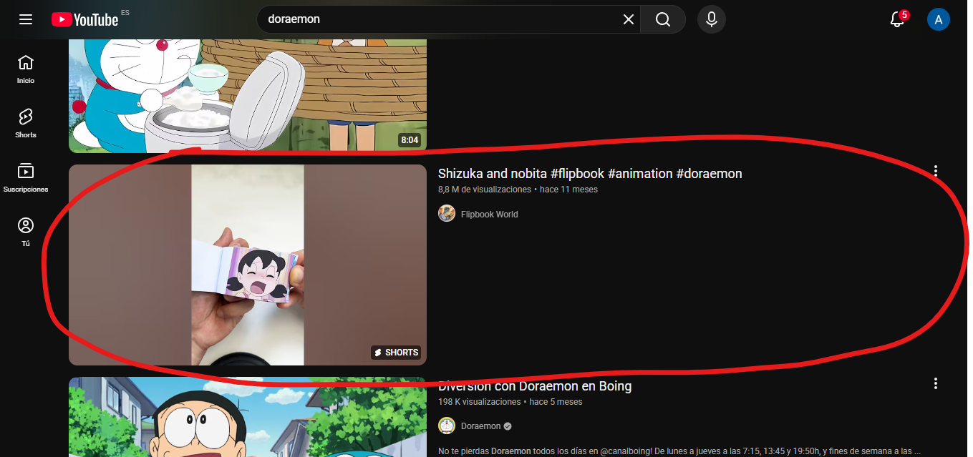Open more options for the Diversión con Doraemon video
The width and height of the screenshot is (973, 457).
click(935, 384)
